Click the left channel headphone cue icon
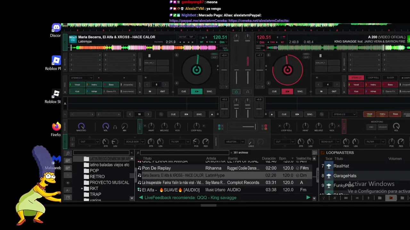 click(236, 92)
